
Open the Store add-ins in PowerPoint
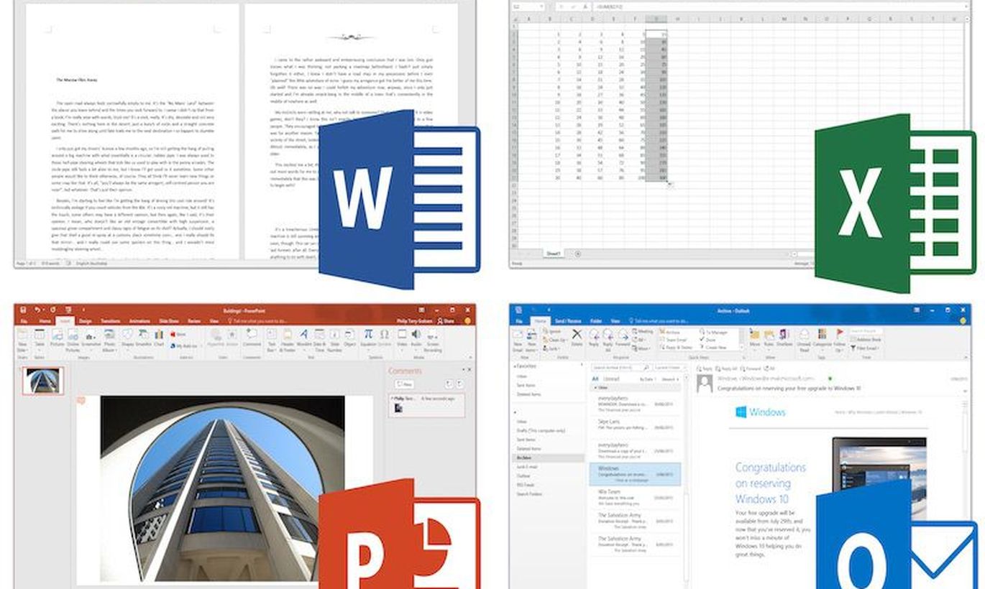click(x=178, y=334)
